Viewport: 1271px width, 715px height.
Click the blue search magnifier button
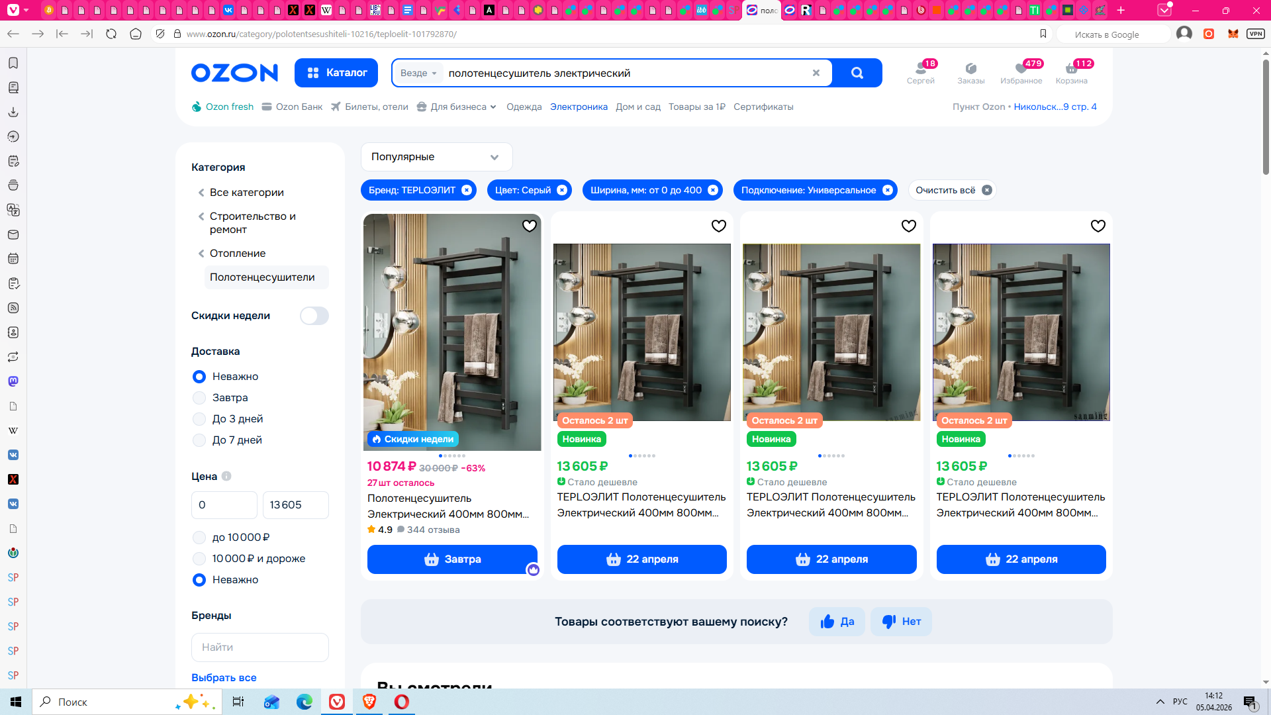pos(857,73)
